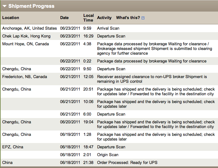Select the EPZ, China location cell
This screenshot has width=218, height=168.
pos(13,147)
